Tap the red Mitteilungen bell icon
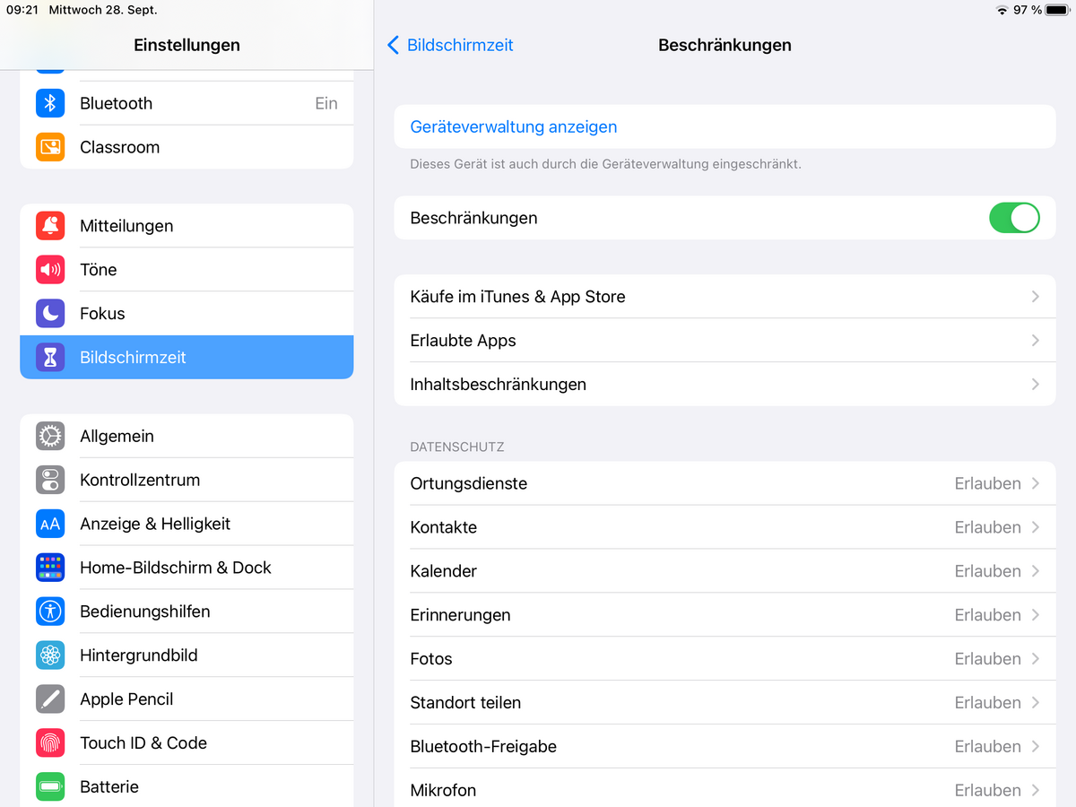The width and height of the screenshot is (1076, 807). [50, 226]
